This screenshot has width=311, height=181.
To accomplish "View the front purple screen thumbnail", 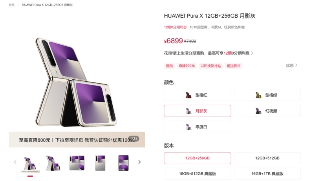I will tap(123, 163).
